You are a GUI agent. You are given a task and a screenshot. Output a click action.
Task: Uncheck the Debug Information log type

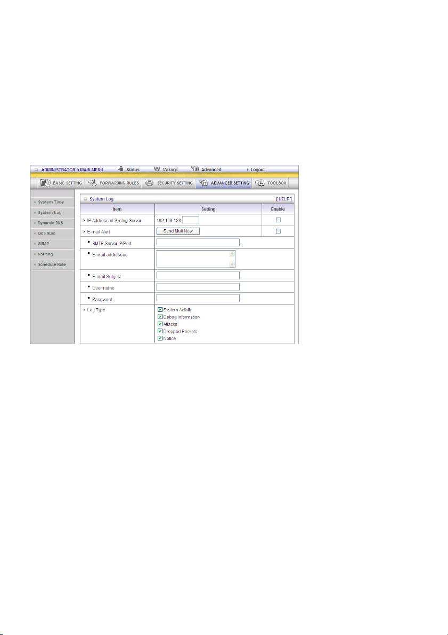(160, 317)
